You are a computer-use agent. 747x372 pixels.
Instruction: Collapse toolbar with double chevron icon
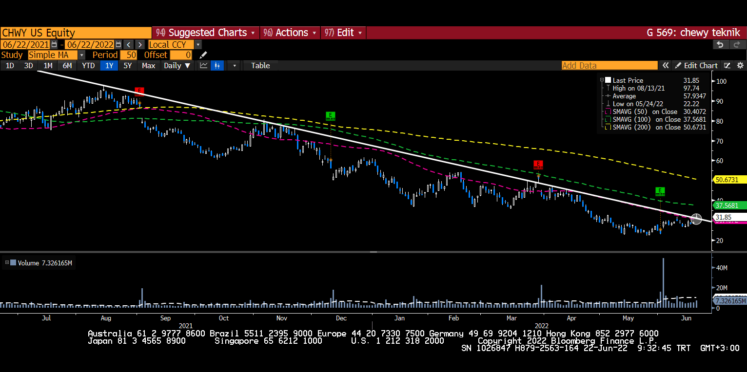(x=665, y=66)
